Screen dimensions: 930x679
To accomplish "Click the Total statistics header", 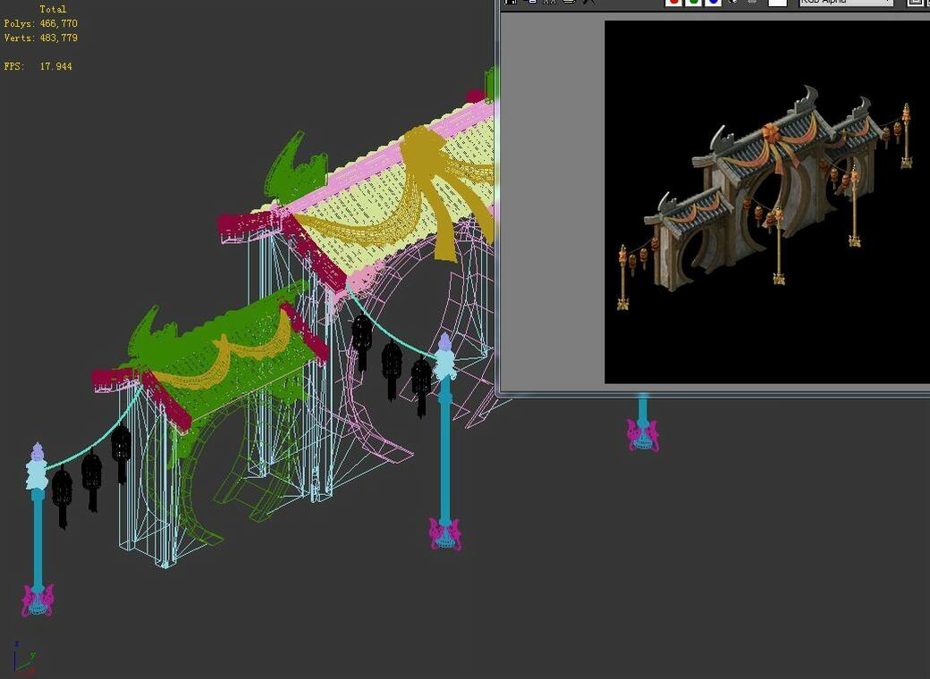I will [53, 10].
